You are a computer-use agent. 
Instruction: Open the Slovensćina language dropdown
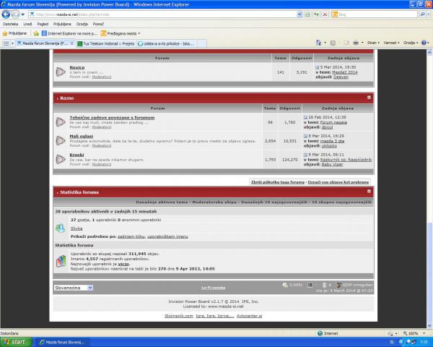pyautogui.click(x=74, y=287)
